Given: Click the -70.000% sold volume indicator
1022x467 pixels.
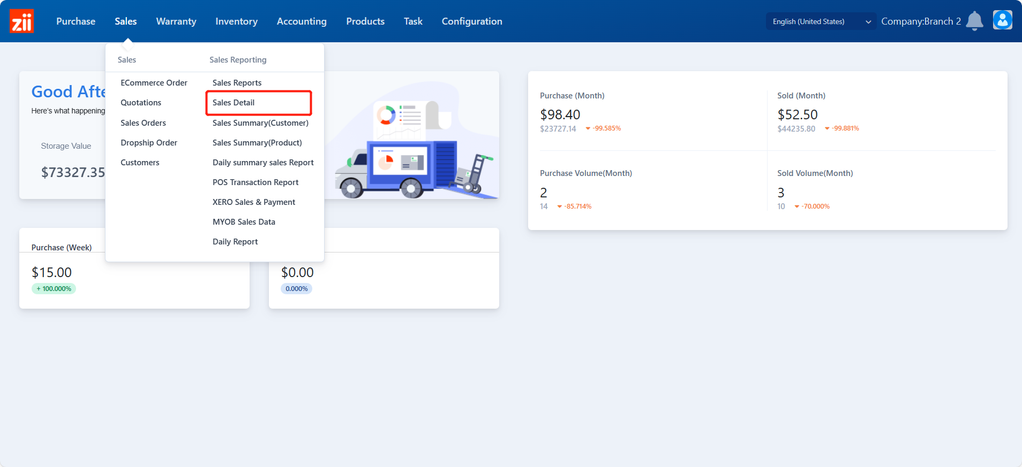Looking at the screenshot, I should (x=812, y=206).
